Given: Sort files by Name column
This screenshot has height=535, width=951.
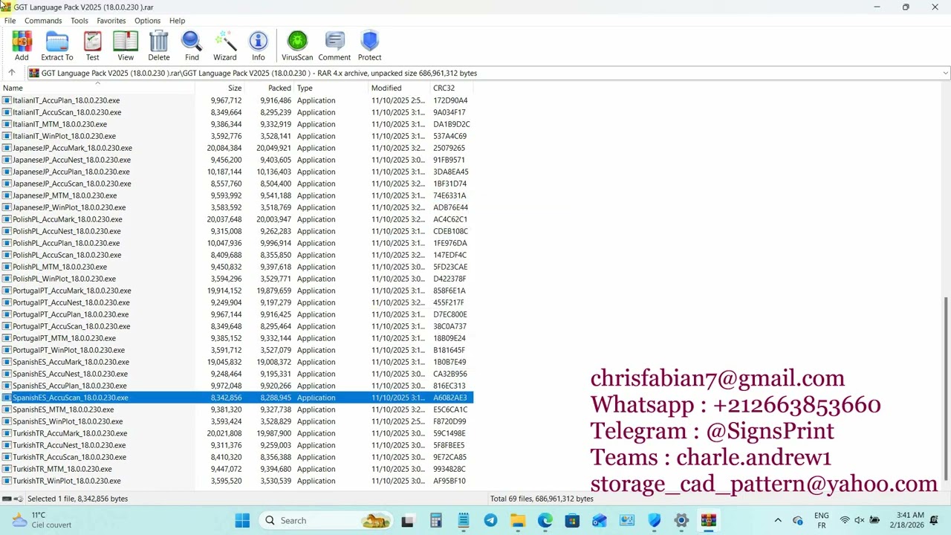Looking at the screenshot, I should click(x=97, y=88).
